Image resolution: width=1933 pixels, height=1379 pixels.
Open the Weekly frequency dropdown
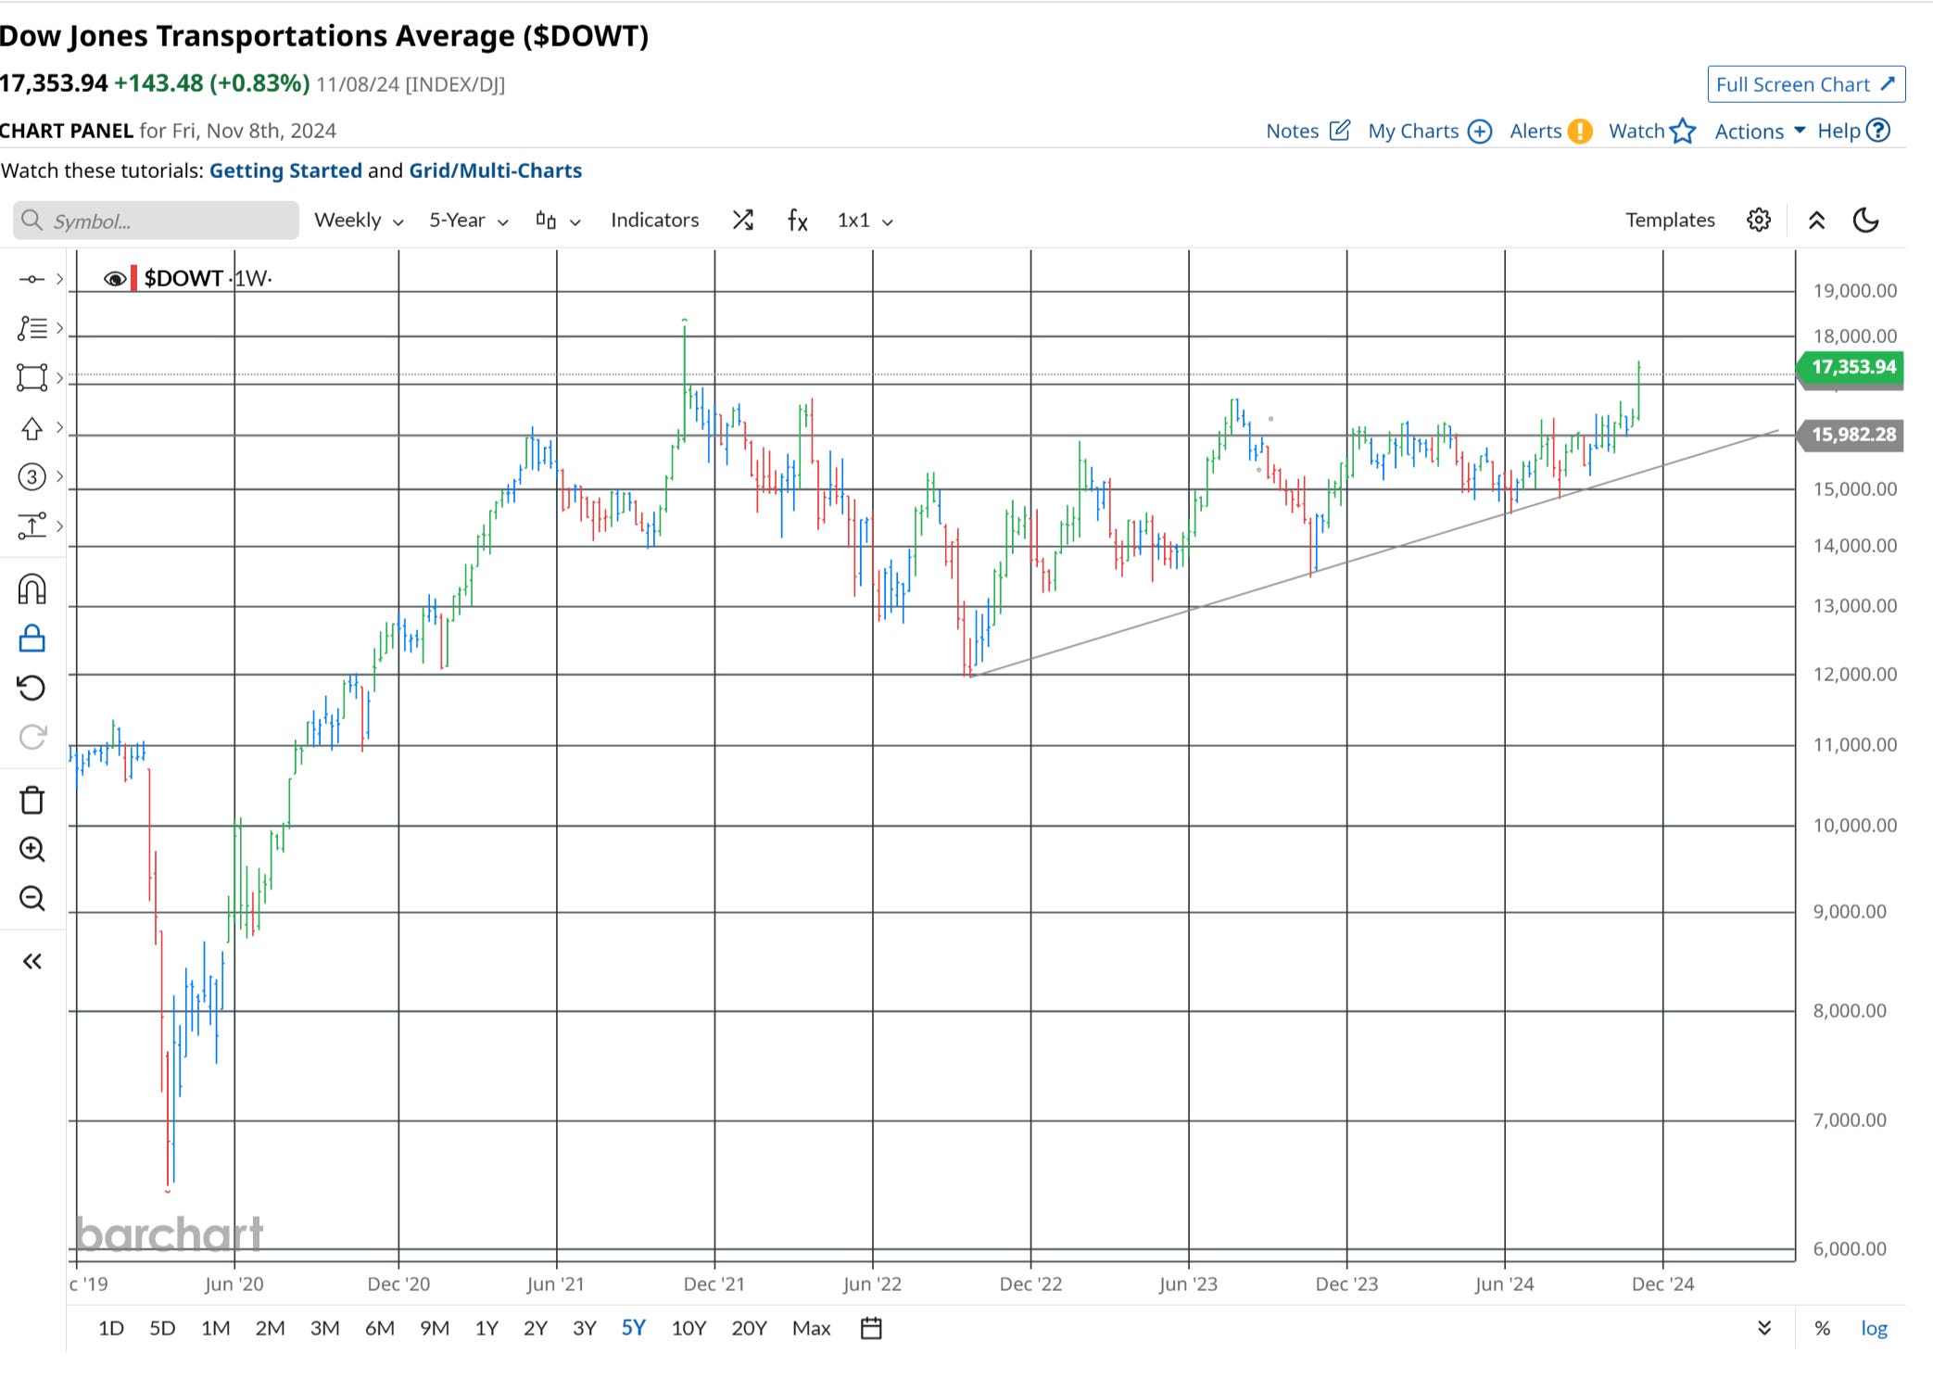[x=359, y=221]
